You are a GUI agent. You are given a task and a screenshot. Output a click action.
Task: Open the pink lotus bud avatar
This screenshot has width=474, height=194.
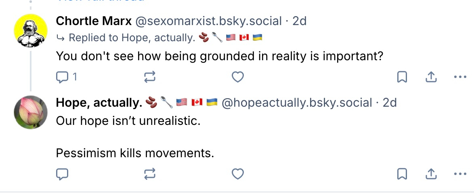click(x=31, y=112)
